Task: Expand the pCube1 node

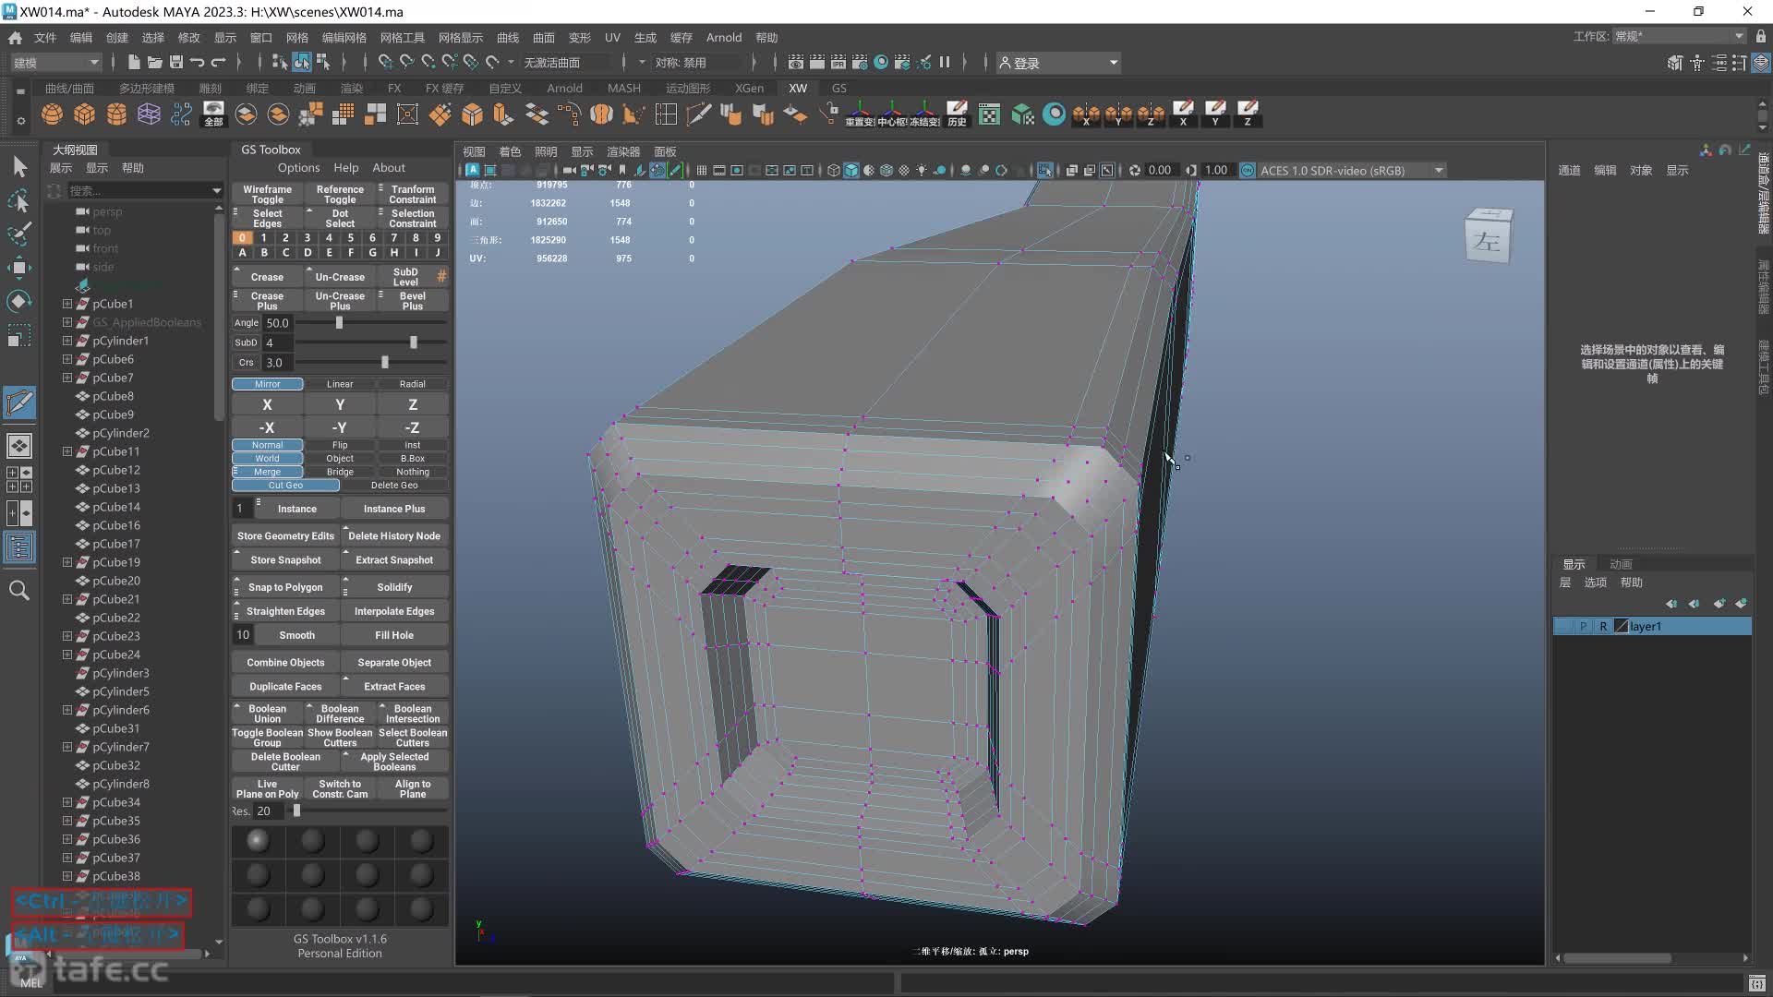Action: [67, 304]
